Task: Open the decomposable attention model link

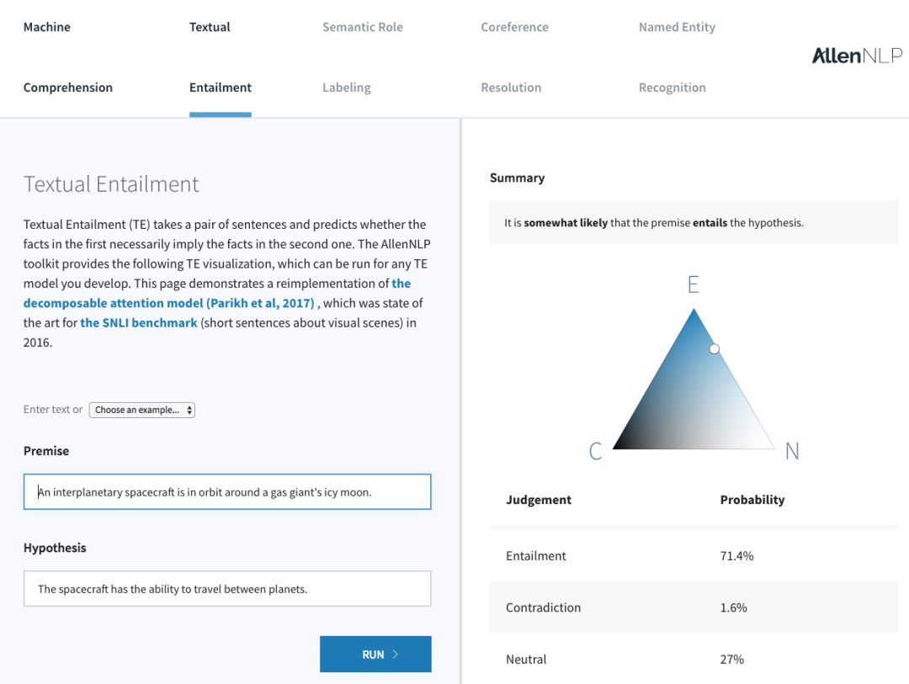Action: 168,303
